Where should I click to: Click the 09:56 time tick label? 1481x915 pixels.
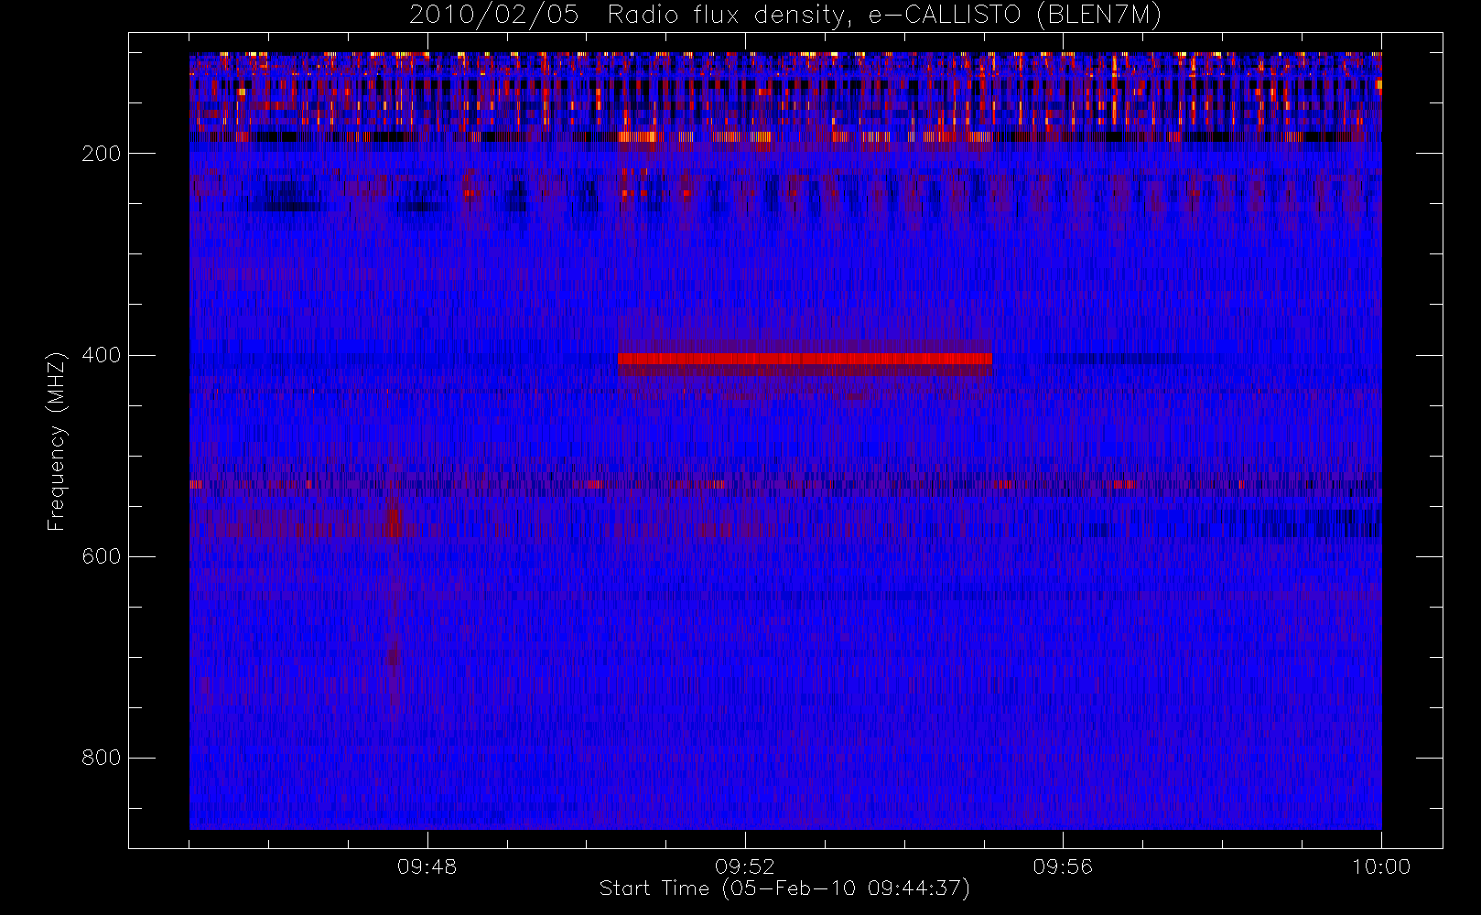click(1063, 867)
